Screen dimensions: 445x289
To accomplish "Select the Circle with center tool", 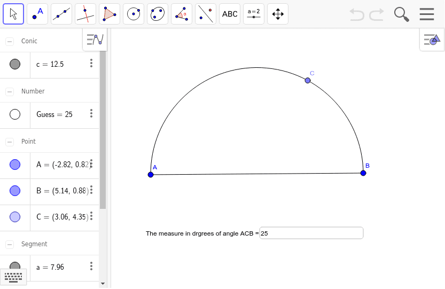I will click(x=134, y=14).
